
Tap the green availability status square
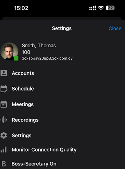tap(16, 58)
